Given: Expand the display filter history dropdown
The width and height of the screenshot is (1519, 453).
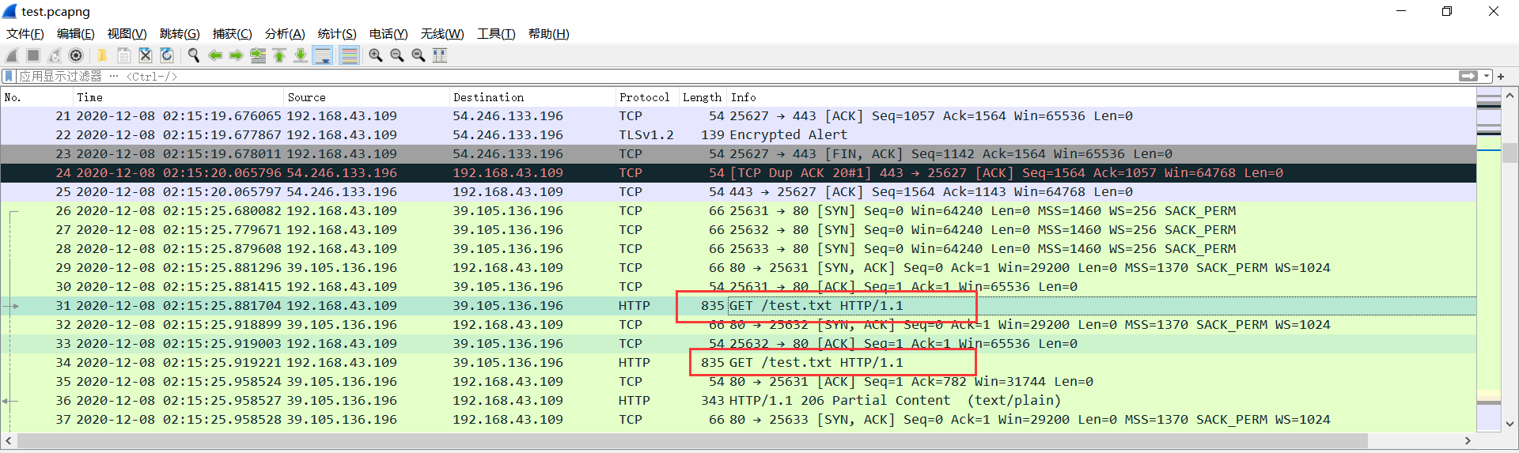Looking at the screenshot, I should tap(1487, 76).
